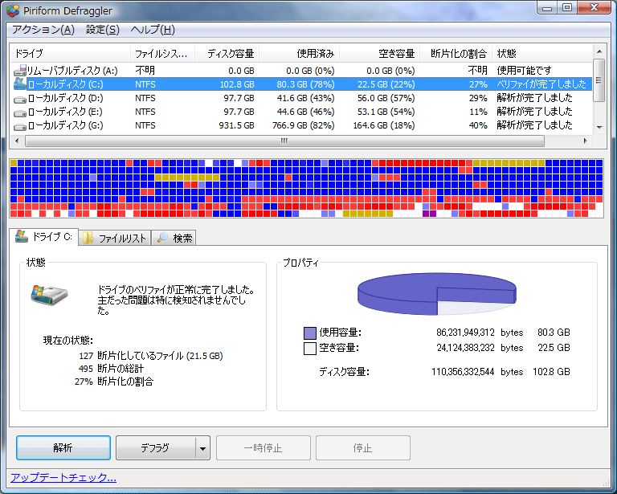Click the magnifier icon on the 検索 tab
This screenshot has height=494, width=617.
click(x=162, y=238)
